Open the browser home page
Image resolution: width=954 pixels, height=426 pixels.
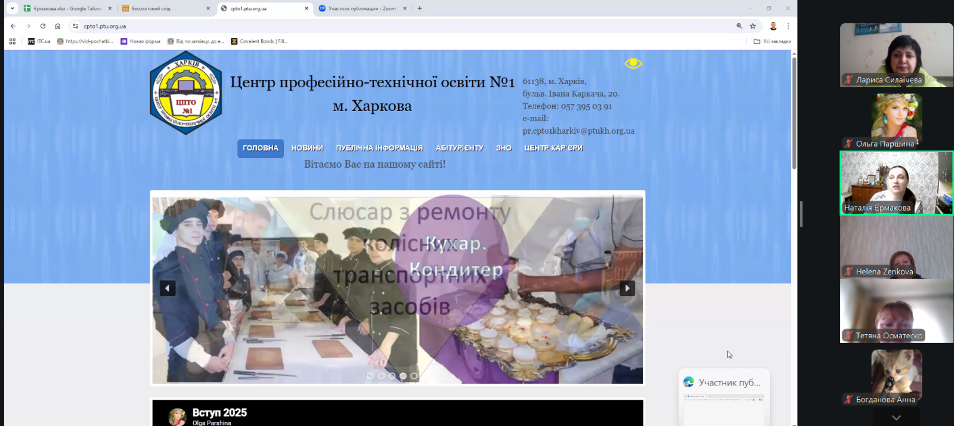58,26
